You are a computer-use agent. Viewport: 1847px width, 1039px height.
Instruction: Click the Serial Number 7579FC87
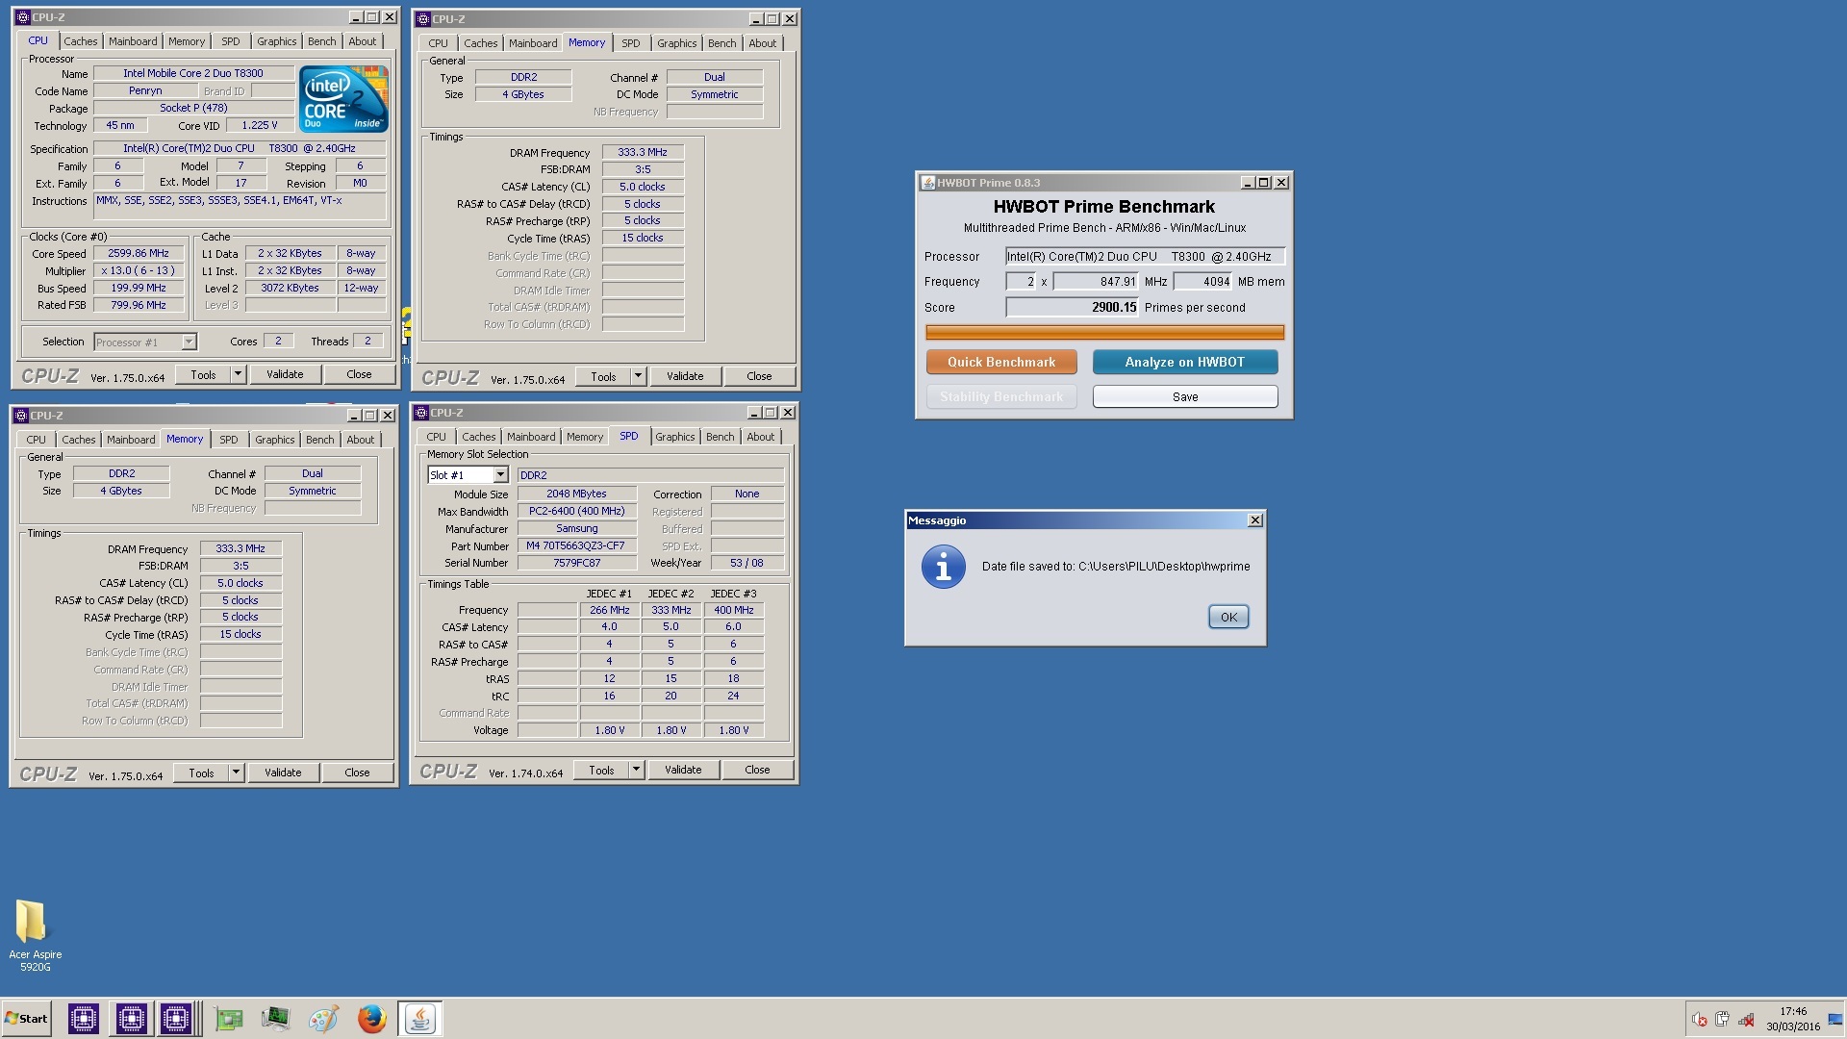click(x=576, y=564)
